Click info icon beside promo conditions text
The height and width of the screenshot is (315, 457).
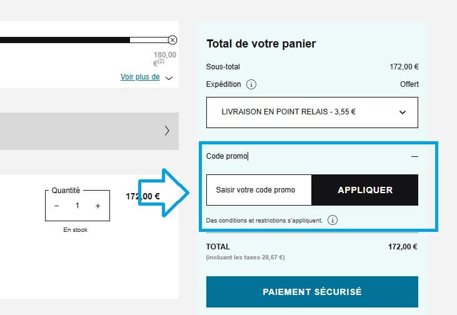[x=333, y=220]
